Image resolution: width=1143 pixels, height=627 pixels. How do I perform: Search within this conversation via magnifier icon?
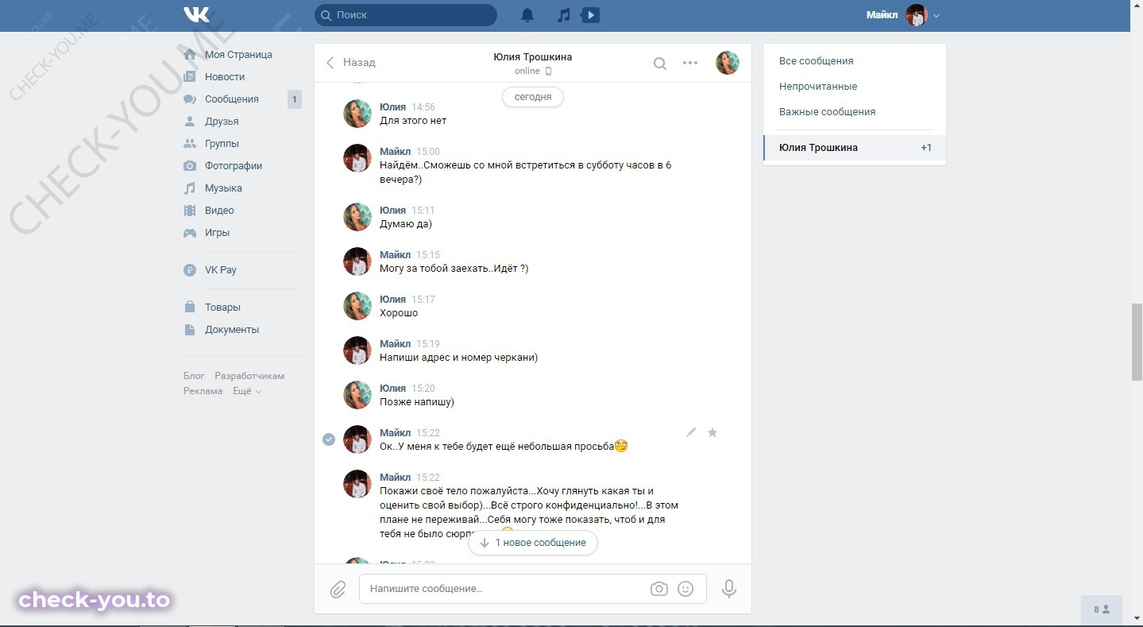coord(660,64)
